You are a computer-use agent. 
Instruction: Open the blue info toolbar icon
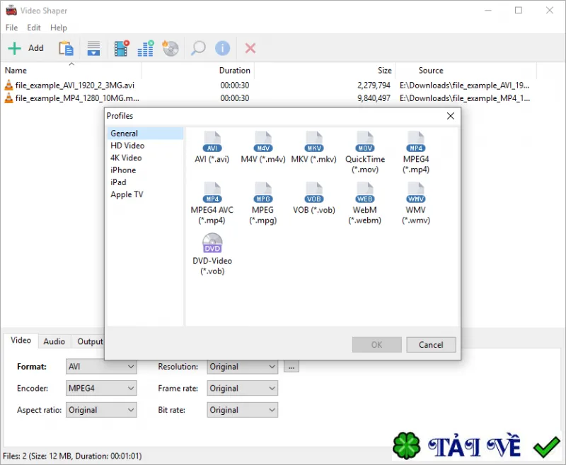coord(222,48)
